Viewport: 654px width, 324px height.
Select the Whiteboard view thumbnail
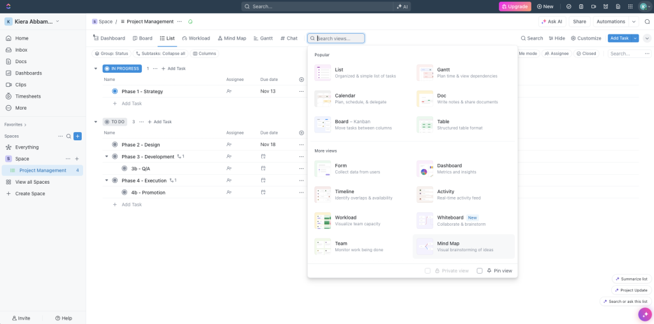[x=425, y=221]
